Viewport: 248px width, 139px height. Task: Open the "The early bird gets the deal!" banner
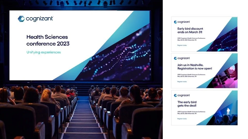(204, 108)
